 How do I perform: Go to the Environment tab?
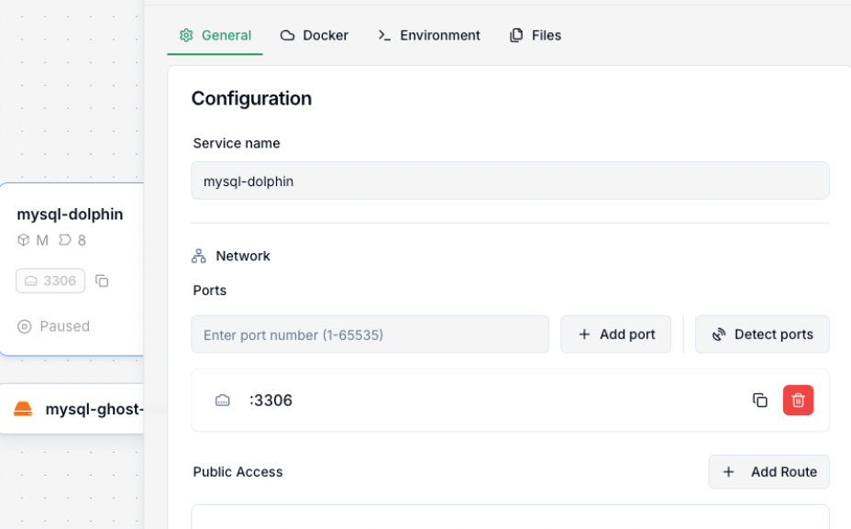(429, 35)
